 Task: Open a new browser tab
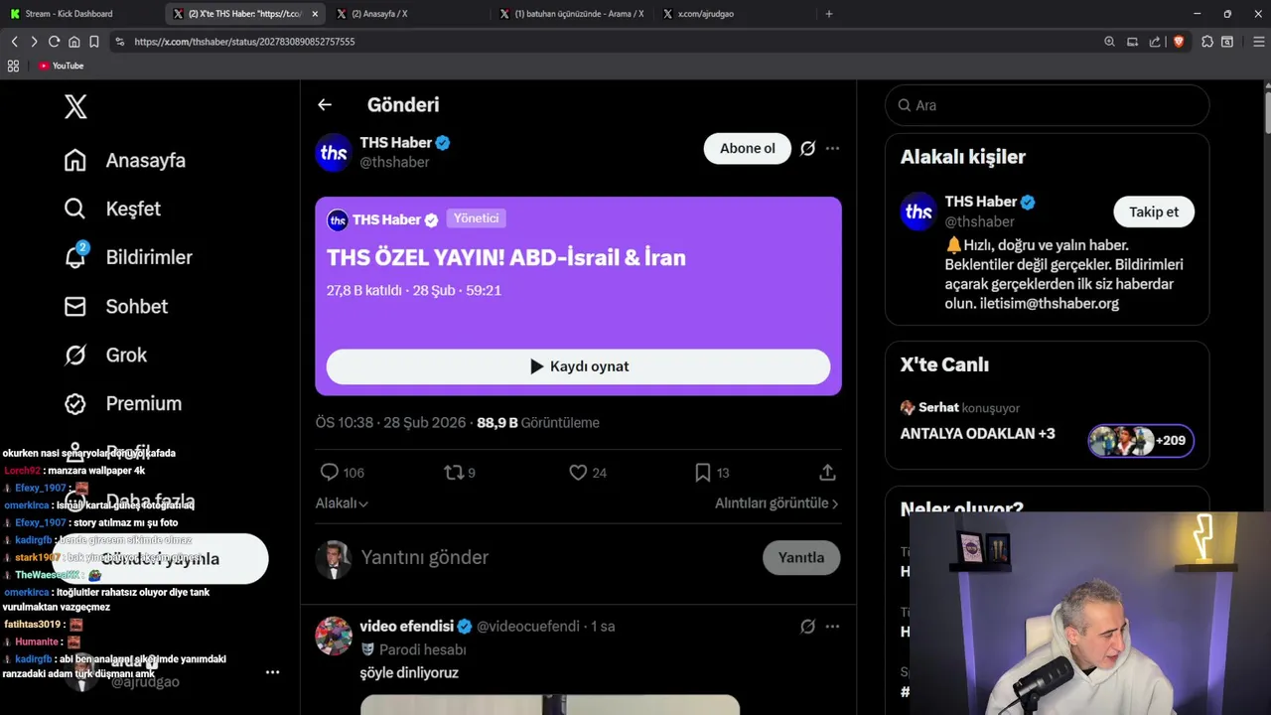point(829,14)
